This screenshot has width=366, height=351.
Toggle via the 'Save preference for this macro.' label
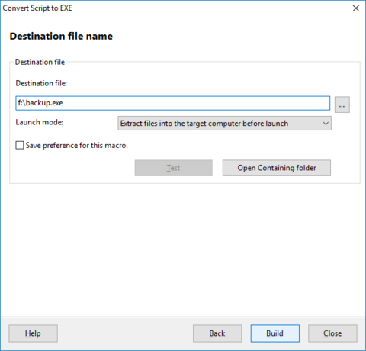coord(77,145)
